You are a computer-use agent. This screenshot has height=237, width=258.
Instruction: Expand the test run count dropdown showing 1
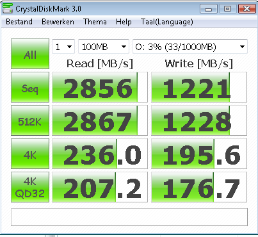[63, 47]
